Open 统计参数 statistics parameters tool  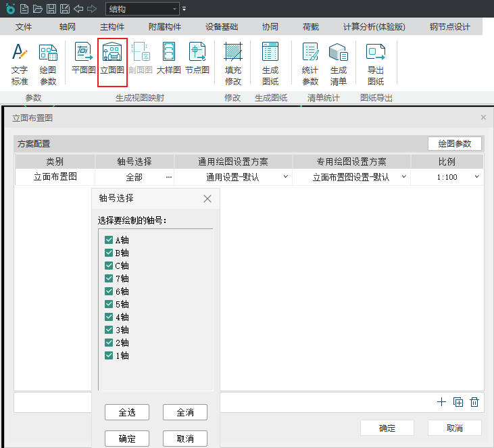[310, 64]
